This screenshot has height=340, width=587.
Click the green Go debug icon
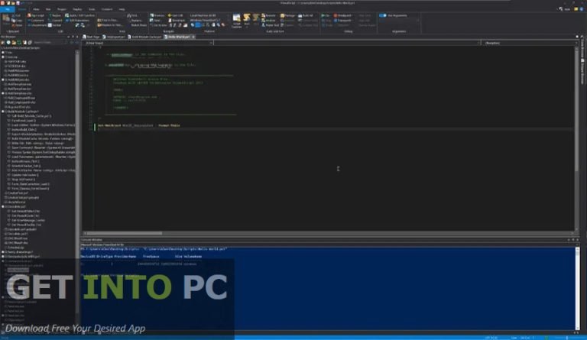pyautogui.click(x=323, y=15)
